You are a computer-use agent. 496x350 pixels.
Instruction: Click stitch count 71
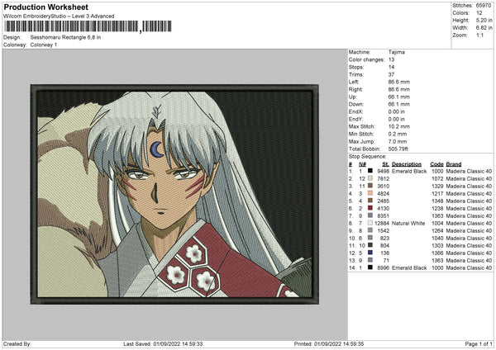(x=386, y=260)
